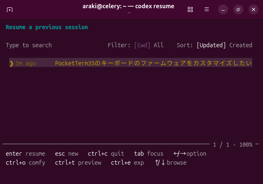Minimize the terminal window
Screen dimensions: 263x184
(x=223, y=9)
